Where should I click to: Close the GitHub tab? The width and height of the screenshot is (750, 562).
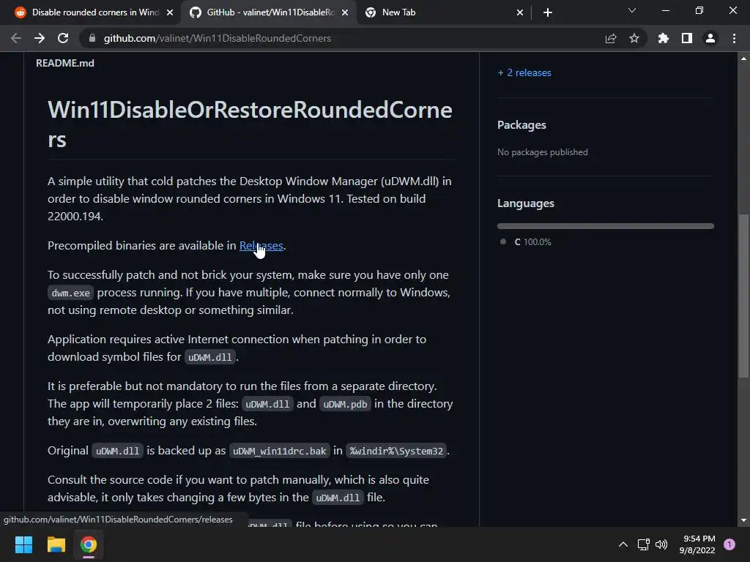[x=345, y=12]
